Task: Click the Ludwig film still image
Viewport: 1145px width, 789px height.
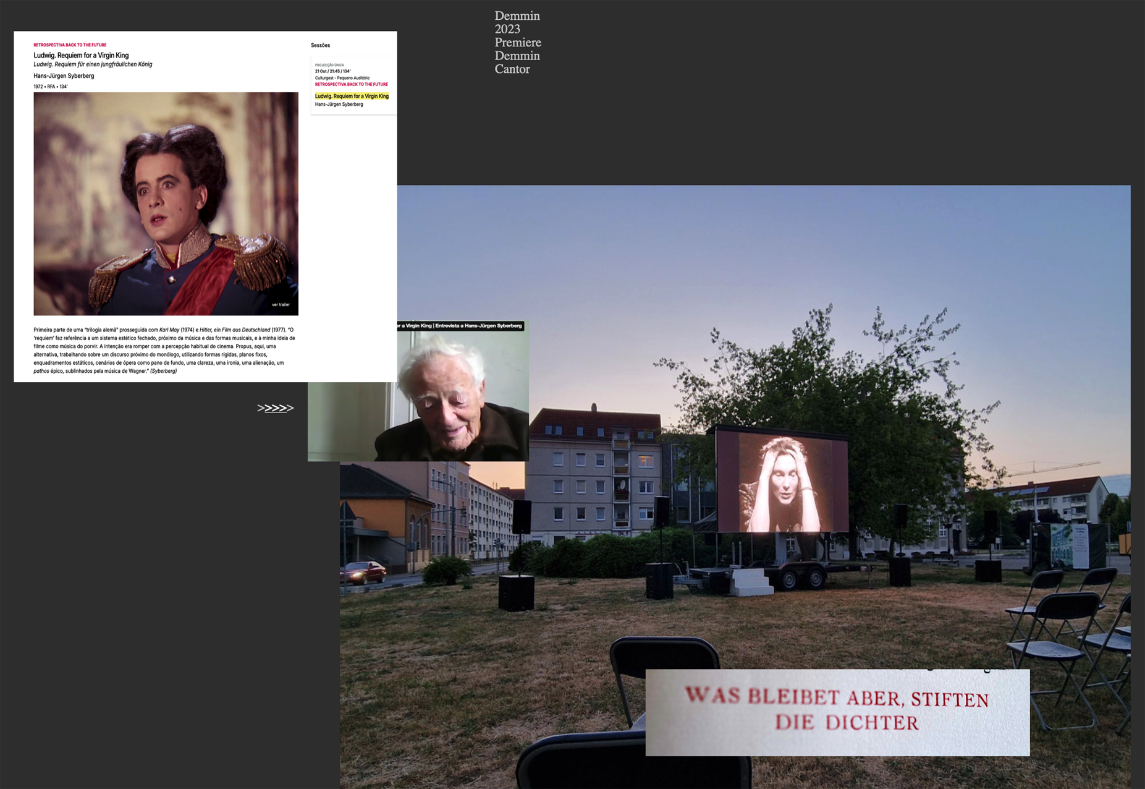Action: [166, 204]
